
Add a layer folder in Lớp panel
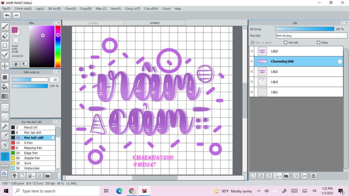pyautogui.click(x=286, y=176)
